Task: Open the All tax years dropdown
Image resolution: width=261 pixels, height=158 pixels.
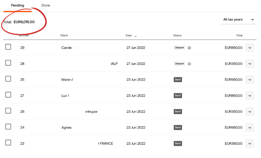Action: click(x=238, y=20)
